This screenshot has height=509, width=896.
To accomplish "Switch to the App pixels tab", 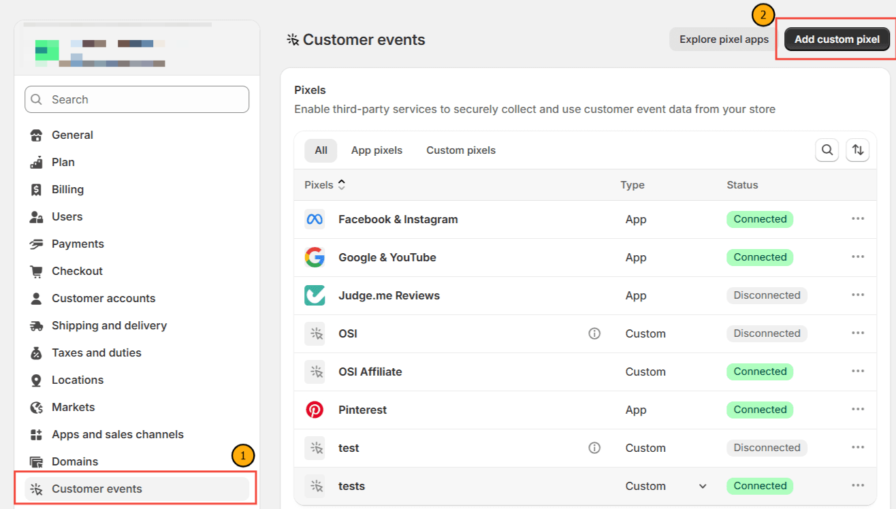I will pos(377,150).
